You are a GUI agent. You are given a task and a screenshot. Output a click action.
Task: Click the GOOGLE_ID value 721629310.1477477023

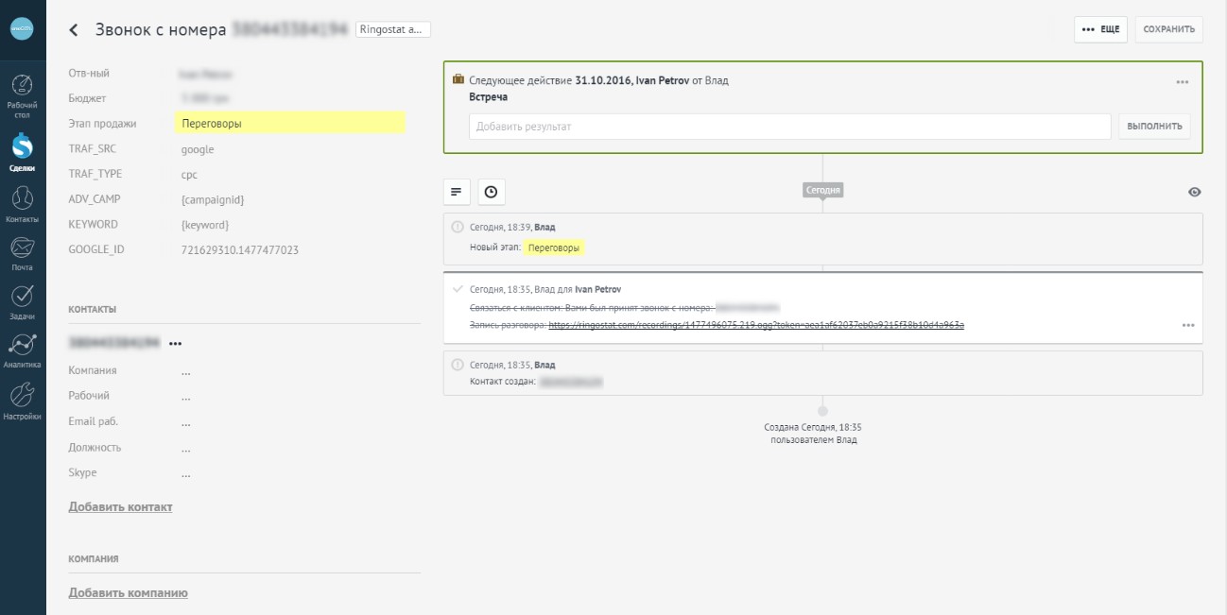(240, 250)
